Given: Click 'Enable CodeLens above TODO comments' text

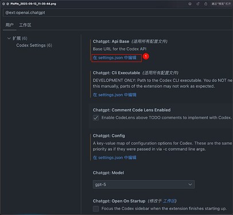Looking at the screenshot, I should click(166, 118).
